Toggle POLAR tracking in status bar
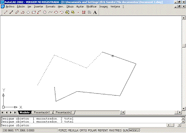186x133 pixels. point(92,130)
